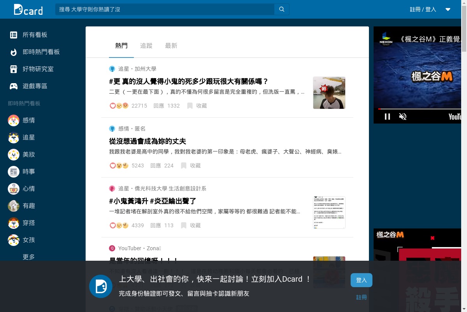Bookmark the 5243 reactions post with 收藏
The height and width of the screenshot is (312, 467).
pos(191,166)
